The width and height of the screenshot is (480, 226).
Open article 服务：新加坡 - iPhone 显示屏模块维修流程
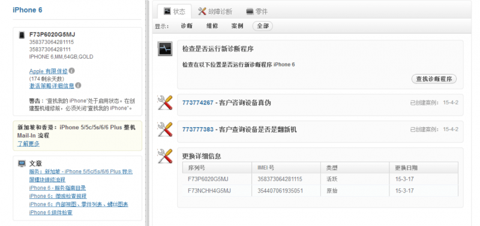81,176
